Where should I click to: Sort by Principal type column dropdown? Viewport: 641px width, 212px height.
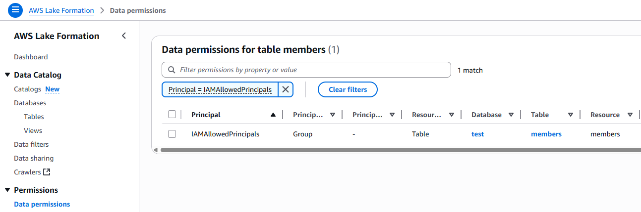click(x=333, y=115)
